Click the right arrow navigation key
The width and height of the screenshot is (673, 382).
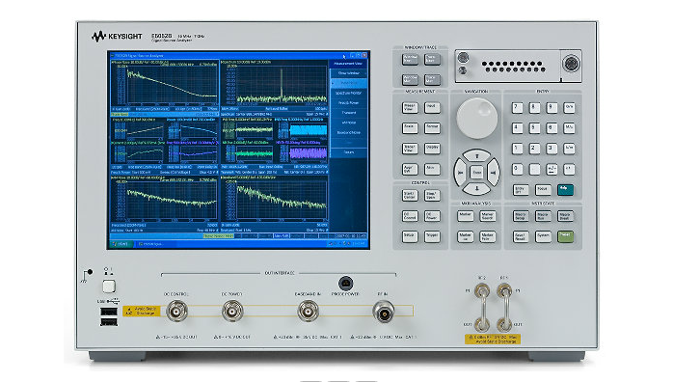point(493,173)
